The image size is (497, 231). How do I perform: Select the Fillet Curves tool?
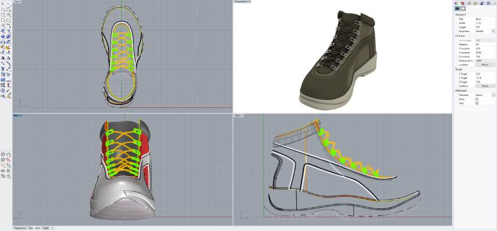point(9,26)
